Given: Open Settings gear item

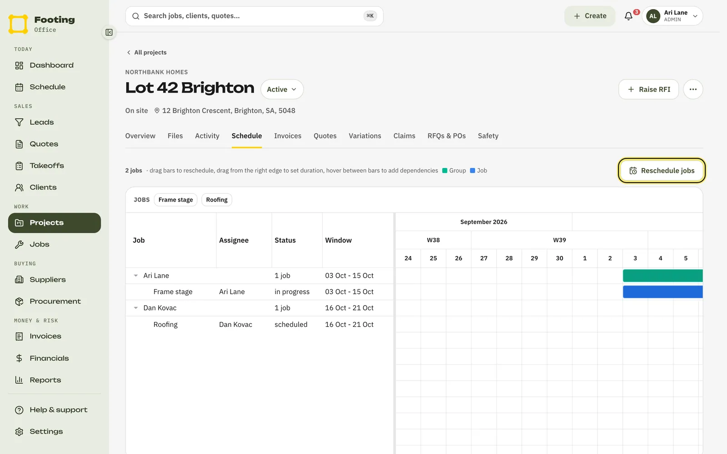Looking at the screenshot, I should click(x=55, y=432).
